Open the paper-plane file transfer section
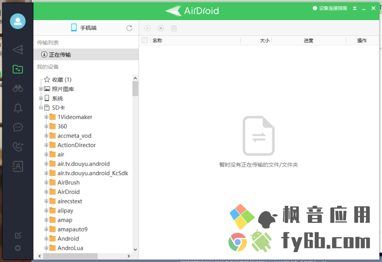This screenshot has height=262, width=382. [18, 50]
